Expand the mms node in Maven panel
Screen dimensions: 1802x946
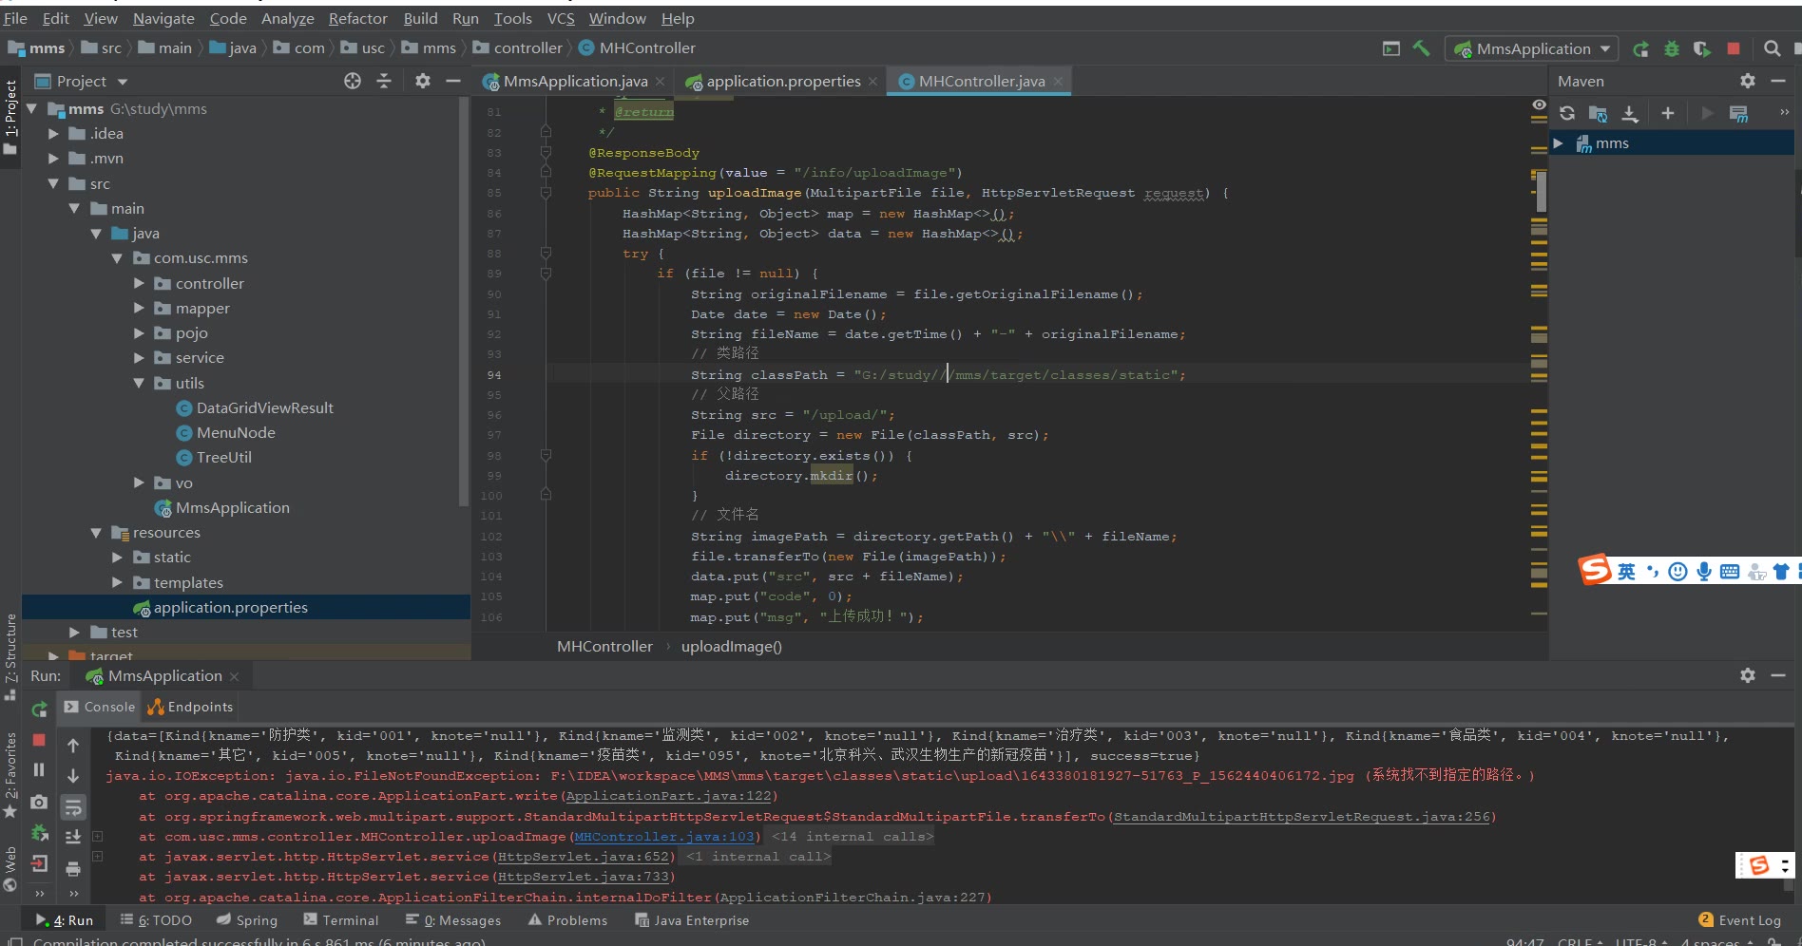[1558, 143]
